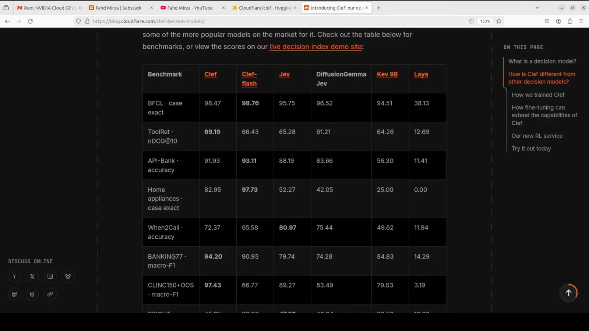This screenshot has width=589, height=331.
Task: Click the 133% zoom level indicator
Action: [x=485, y=21]
